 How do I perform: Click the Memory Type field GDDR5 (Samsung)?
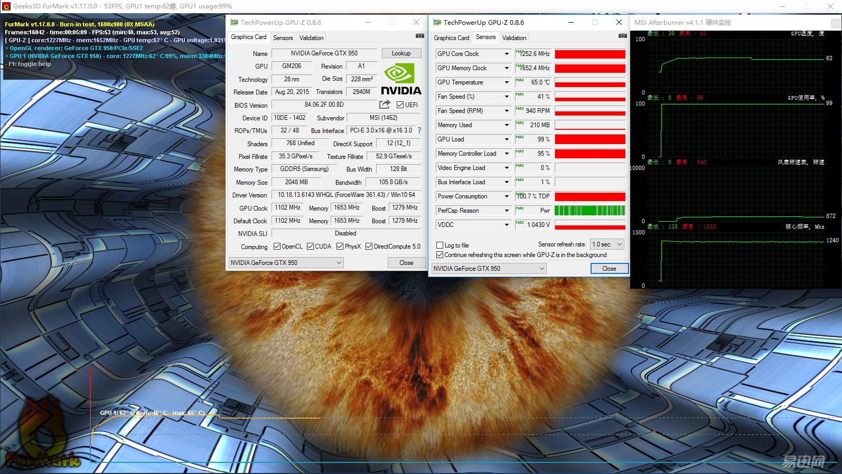(304, 169)
